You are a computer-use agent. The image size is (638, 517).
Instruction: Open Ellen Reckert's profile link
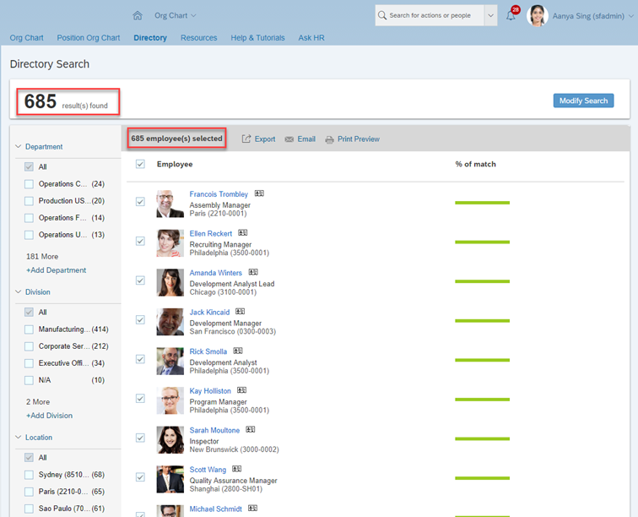tap(211, 233)
